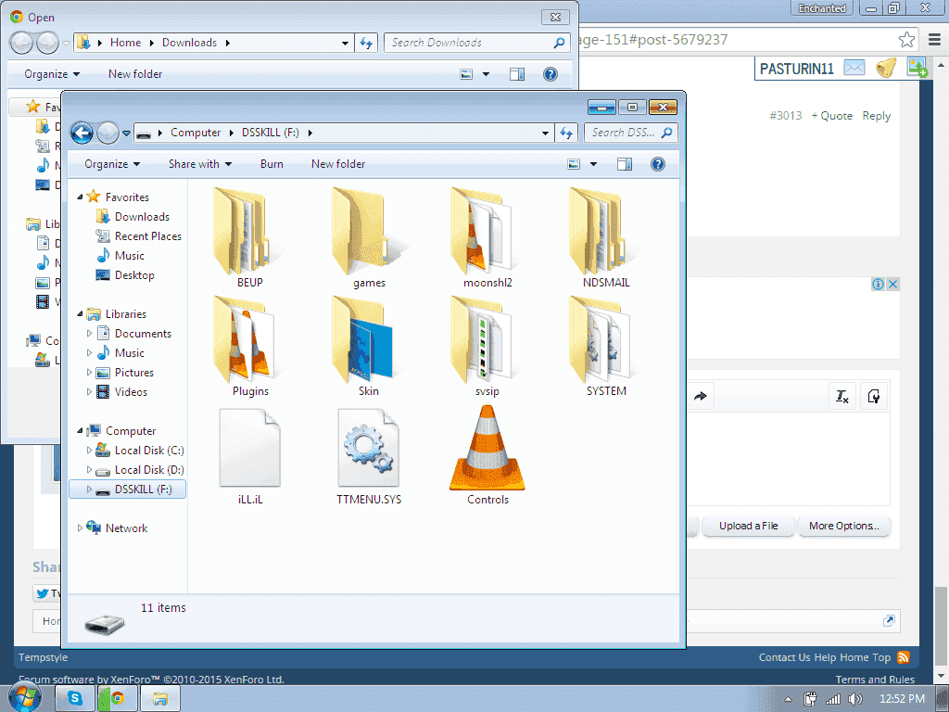Open recent pages dropdown in DSSKILL window
Screen dimensions: 949x712
[x=126, y=133]
